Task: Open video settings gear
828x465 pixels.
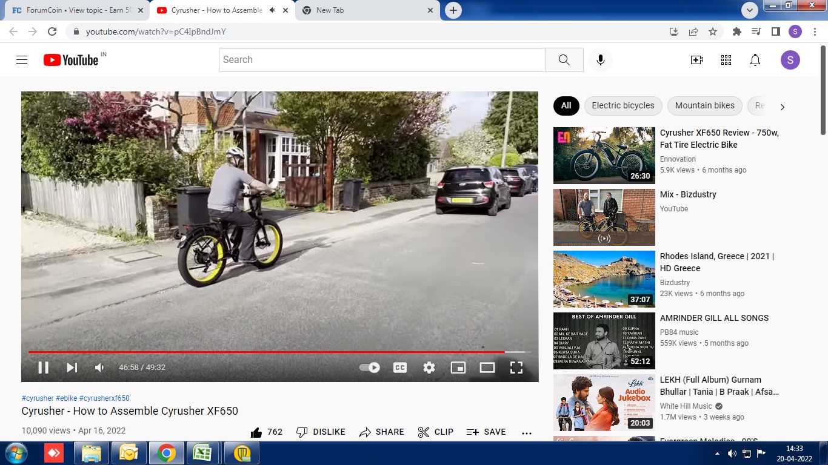Action: tap(429, 368)
